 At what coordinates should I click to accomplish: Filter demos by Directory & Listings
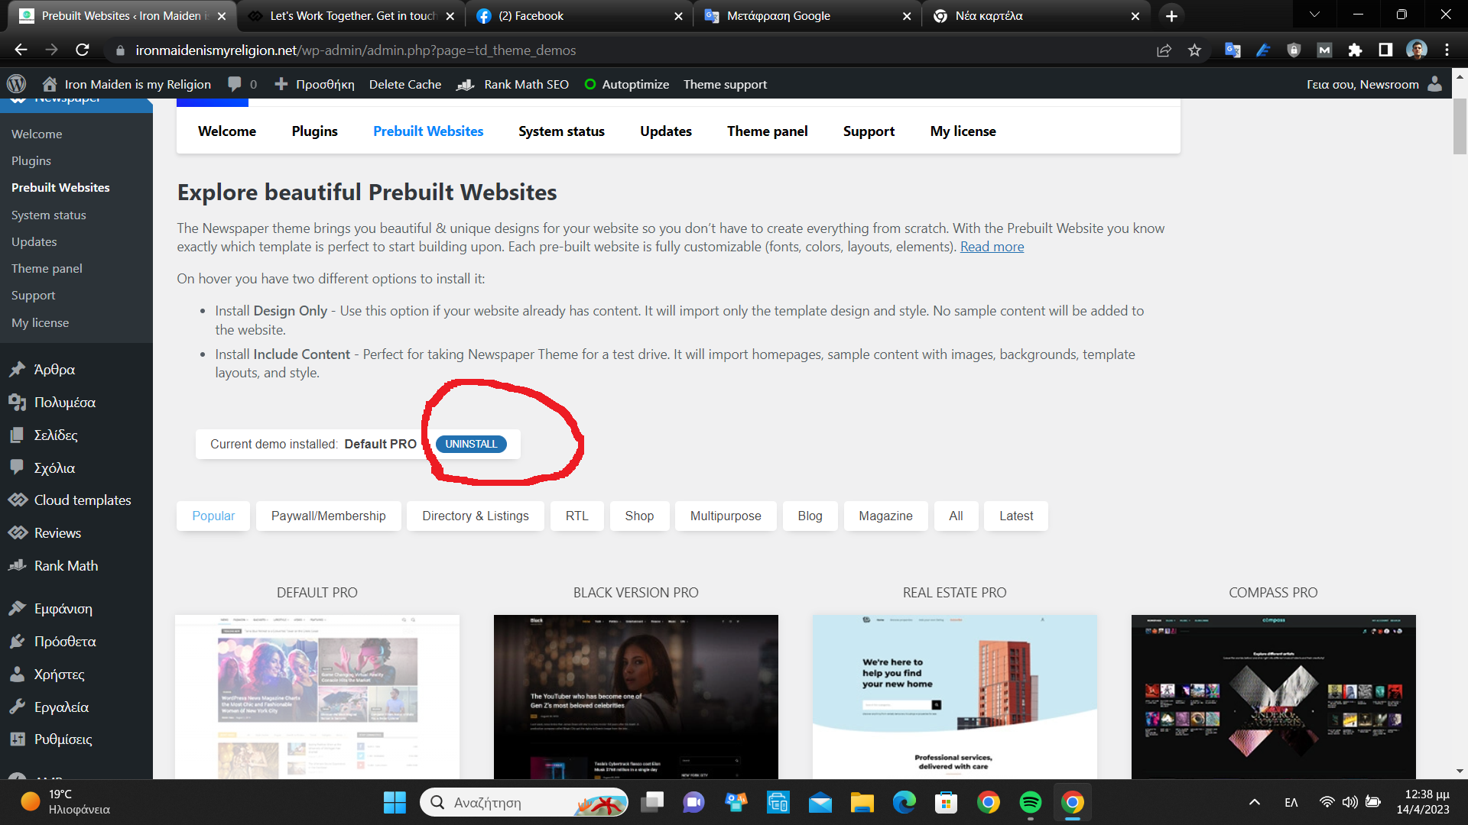pos(476,516)
